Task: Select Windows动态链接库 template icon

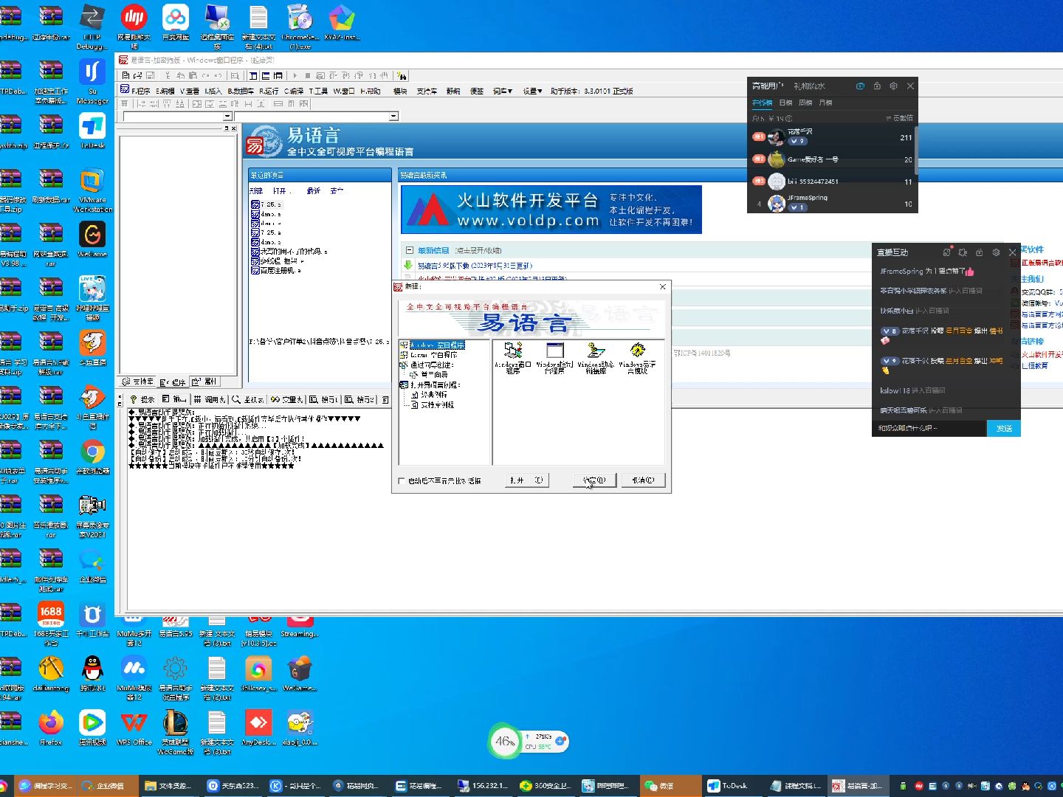Action: point(596,357)
